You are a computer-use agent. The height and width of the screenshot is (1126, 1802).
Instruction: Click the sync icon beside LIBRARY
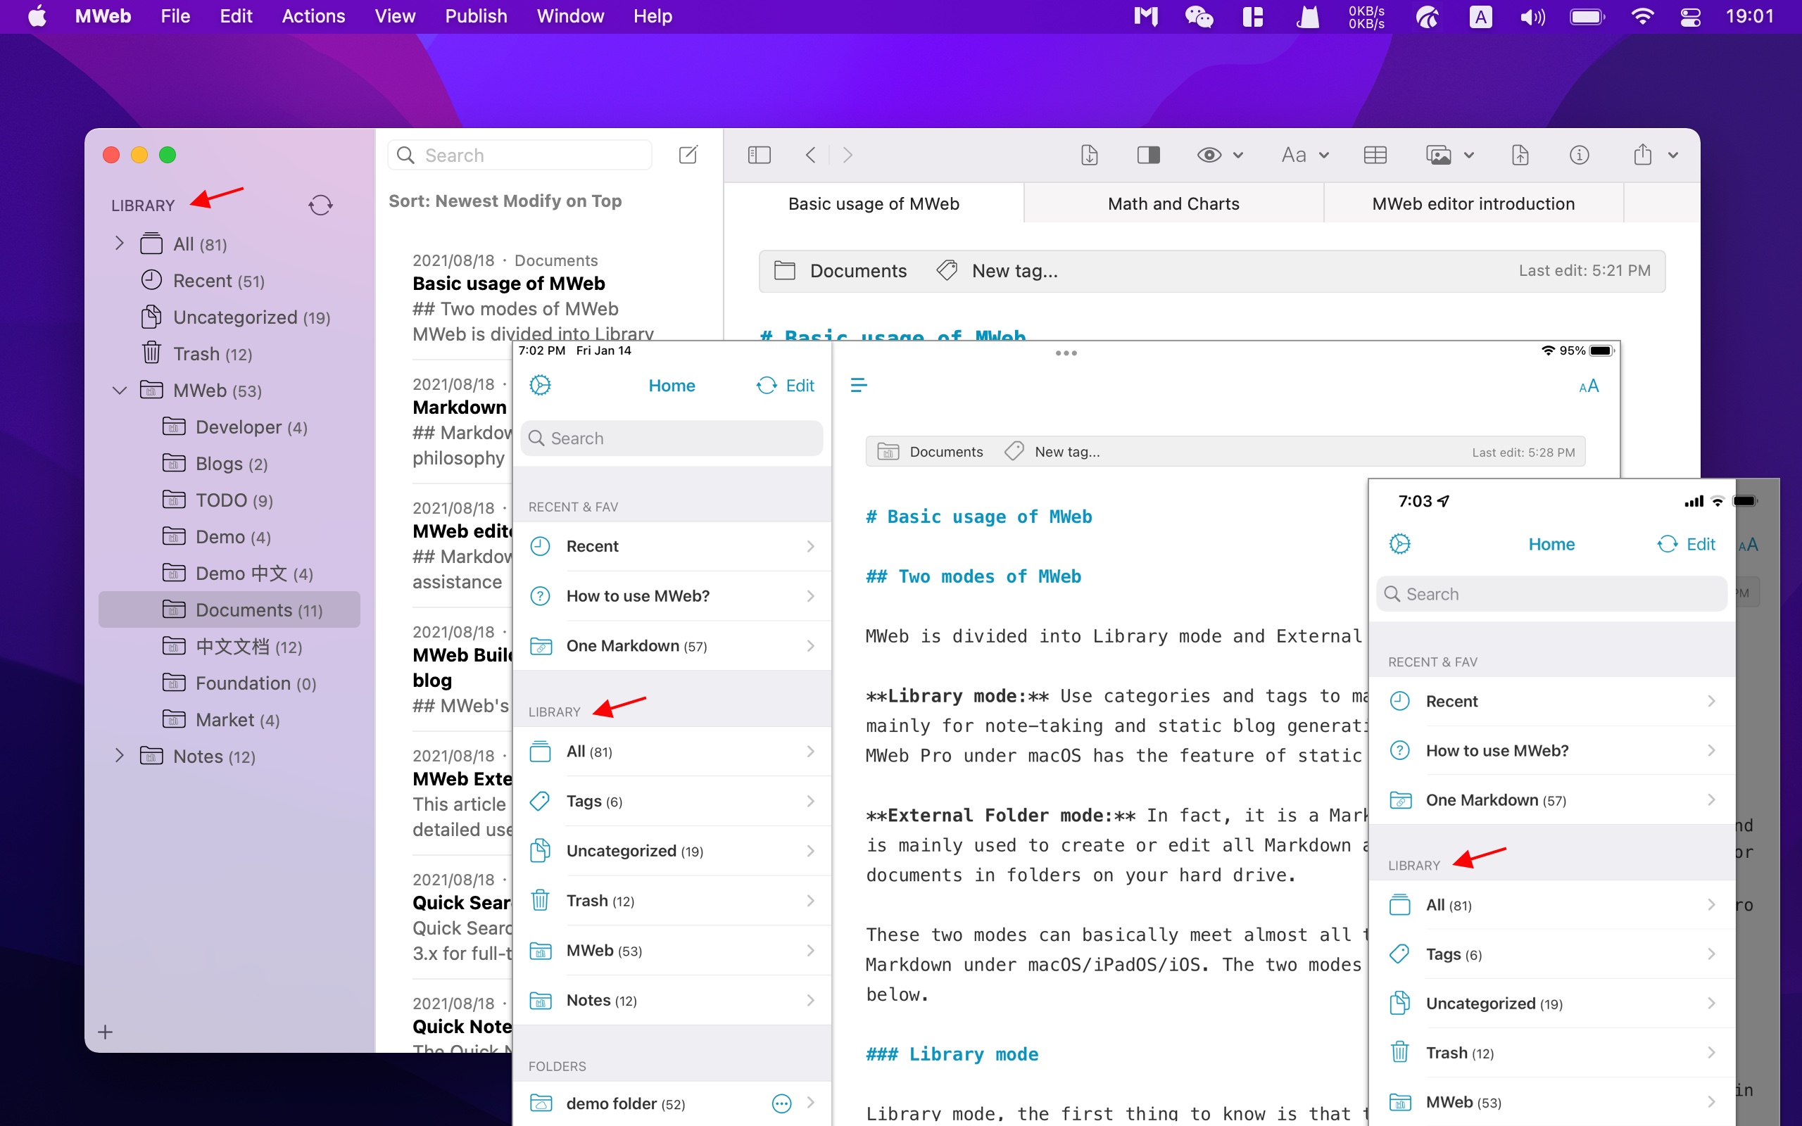(320, 205)
